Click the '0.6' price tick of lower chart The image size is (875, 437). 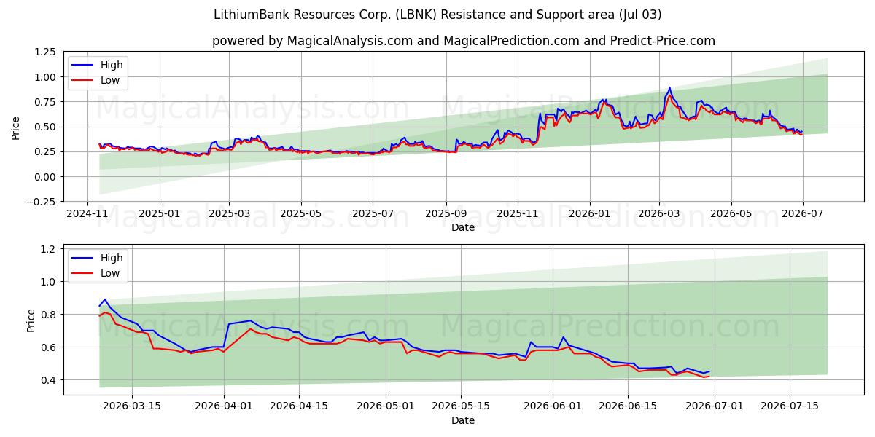click(x=49, y=347)
